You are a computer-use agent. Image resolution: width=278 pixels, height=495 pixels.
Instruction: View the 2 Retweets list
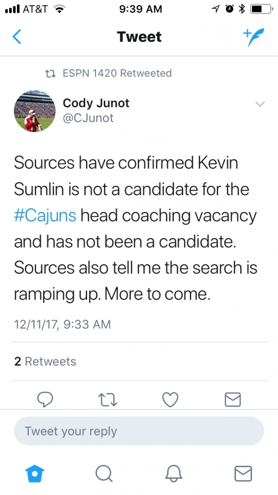click(45, 361)
